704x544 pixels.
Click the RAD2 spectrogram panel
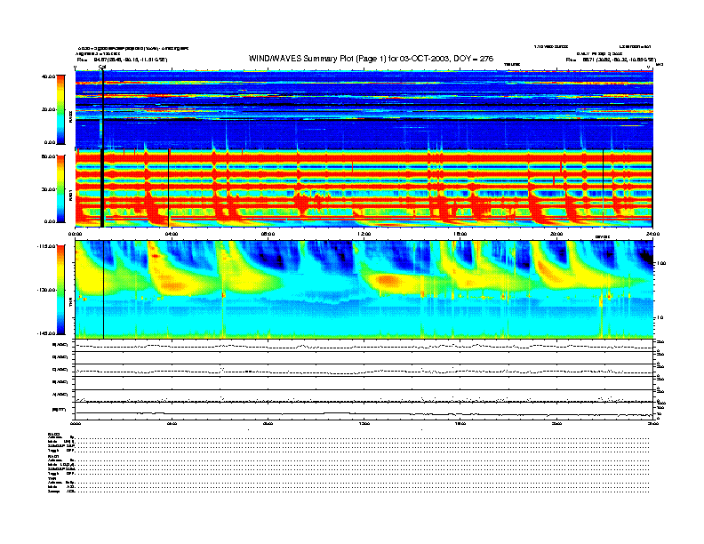point(364,109)
